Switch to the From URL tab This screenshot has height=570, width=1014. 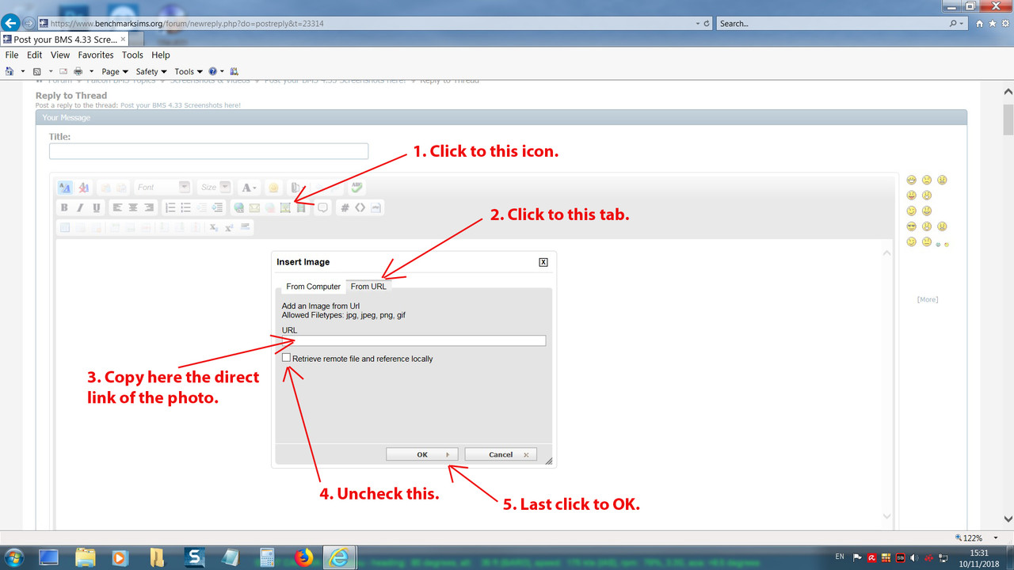click(369, 287)
